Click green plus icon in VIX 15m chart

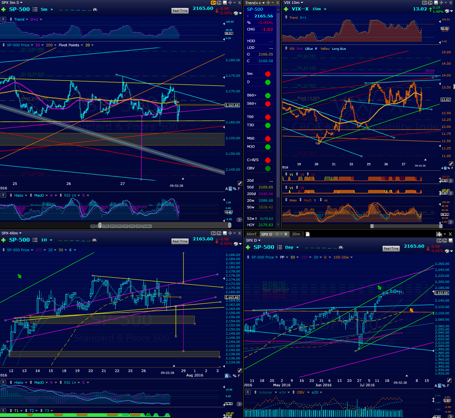tap(286, 9)
